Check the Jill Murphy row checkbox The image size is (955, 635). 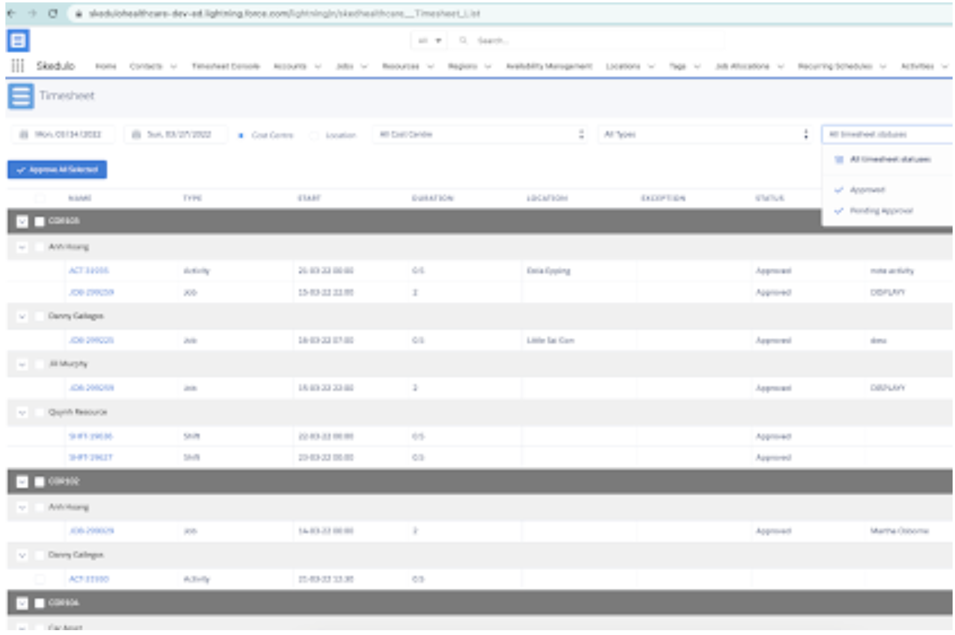[40, 364]
